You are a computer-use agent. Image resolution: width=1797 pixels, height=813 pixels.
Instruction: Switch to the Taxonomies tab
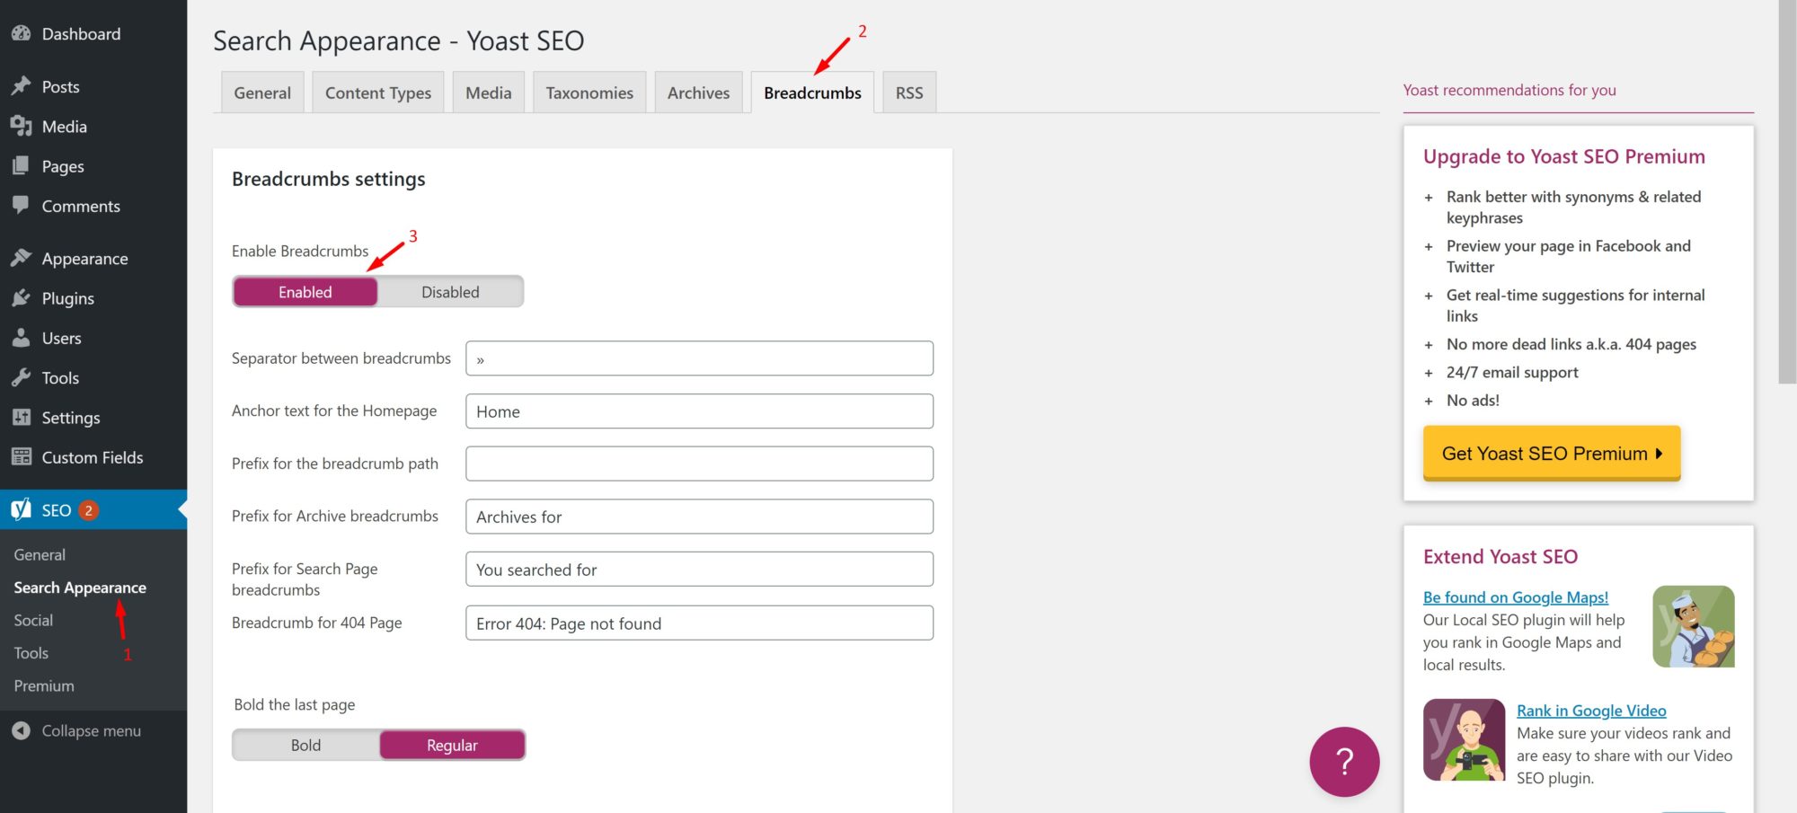[589, 93]
